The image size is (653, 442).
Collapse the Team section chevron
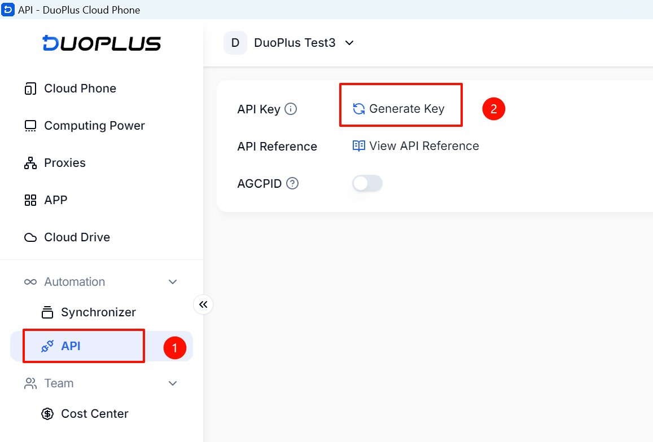173,383
